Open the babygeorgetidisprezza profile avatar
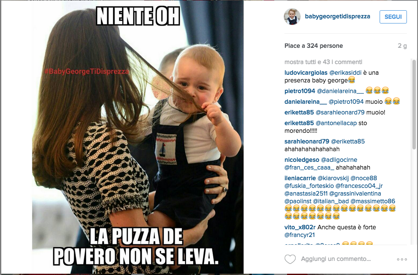The image size is (418, 275). pyautogui.click(x=292, y=17)
